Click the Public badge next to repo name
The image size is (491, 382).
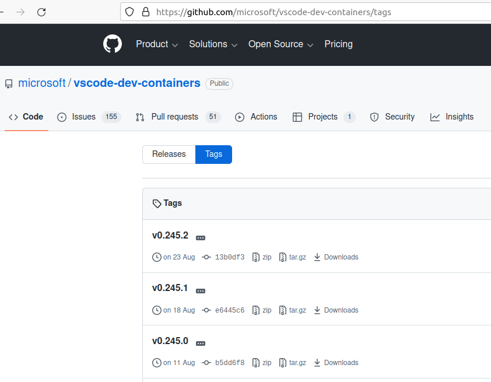pyautogui.click(x=219, y=83)
